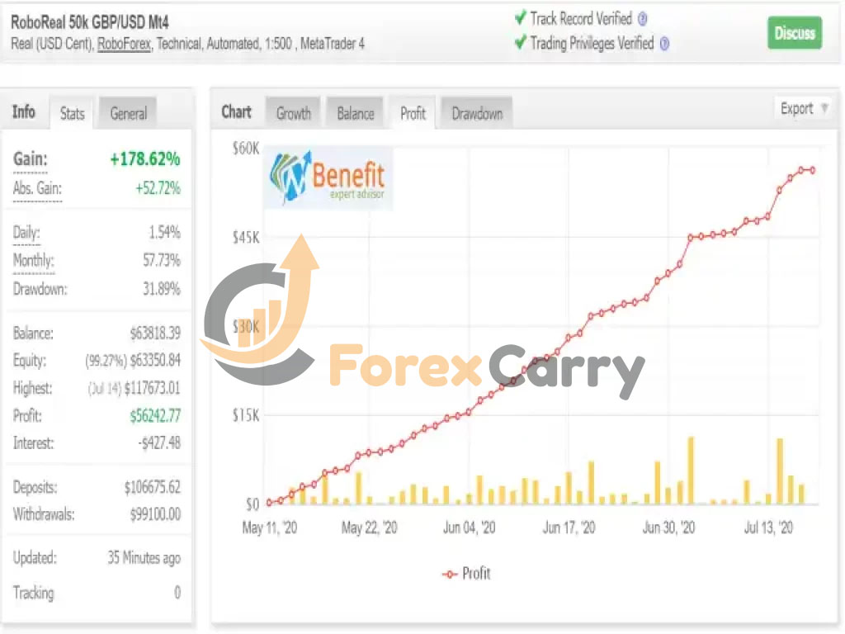Viewport: 845px width, 634px height.
Task: Click the $15K axis label
Action: click(246, 415)
